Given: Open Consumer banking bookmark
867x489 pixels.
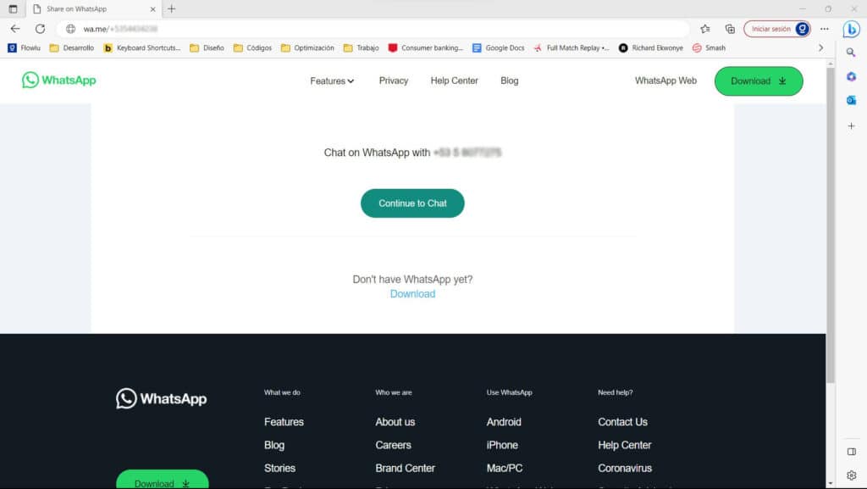Looking at the screenshot, I should pyautogui.click(x=426, y=48).
